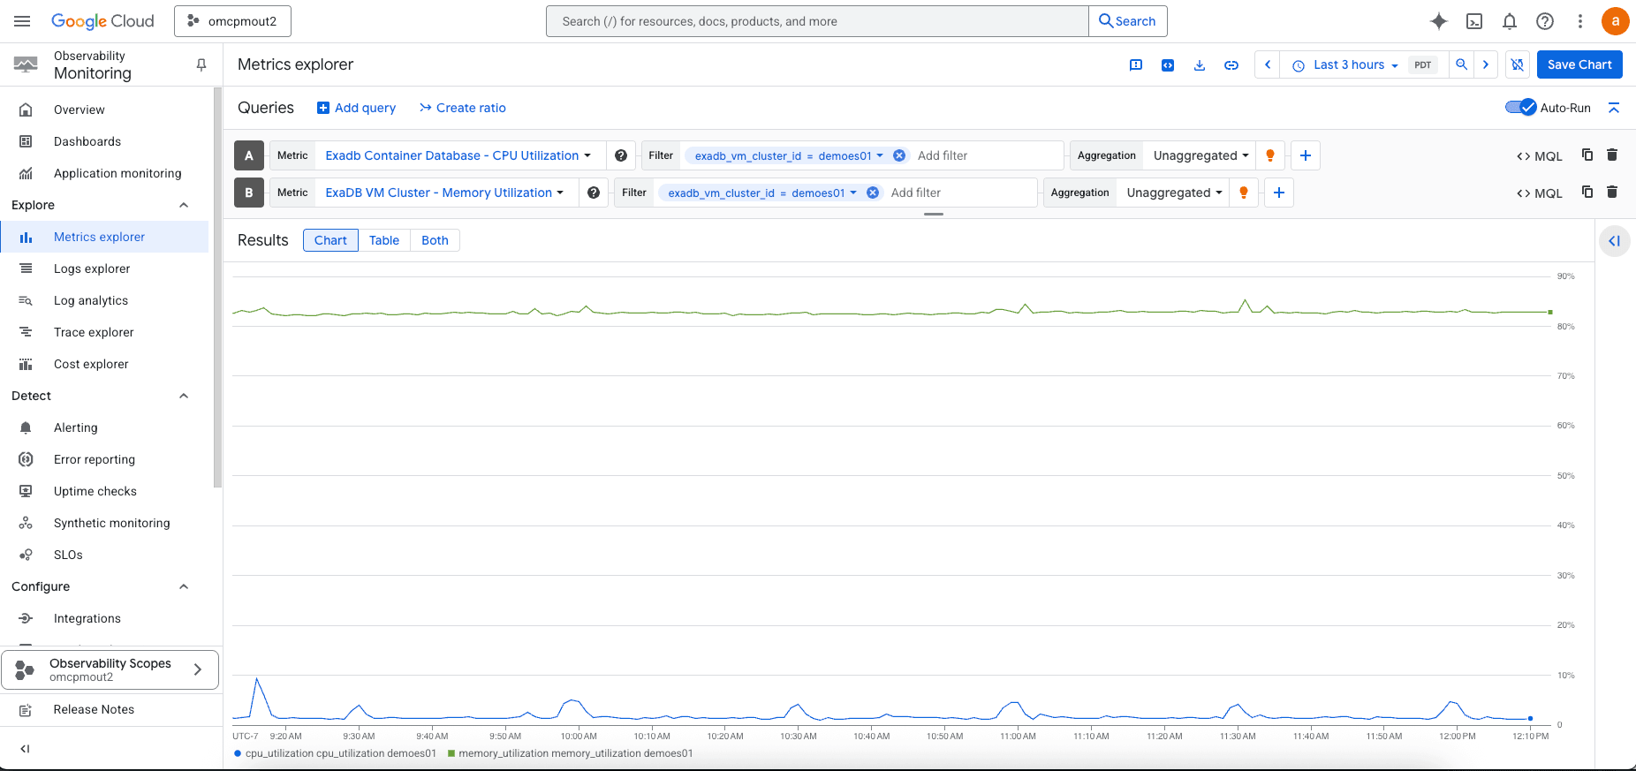Image resolution: width=1636 pixels, height=771 pixels.
Task: Open query B metric selector dropdown
Action: 444,193
